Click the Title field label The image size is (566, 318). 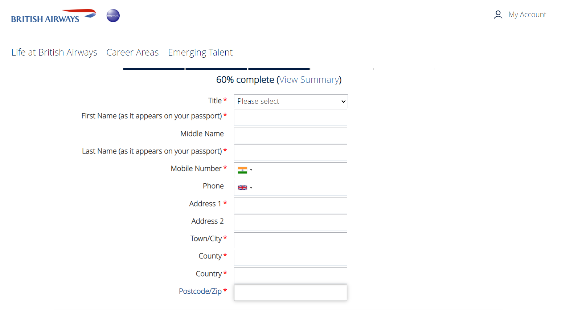tap(215, 101)
